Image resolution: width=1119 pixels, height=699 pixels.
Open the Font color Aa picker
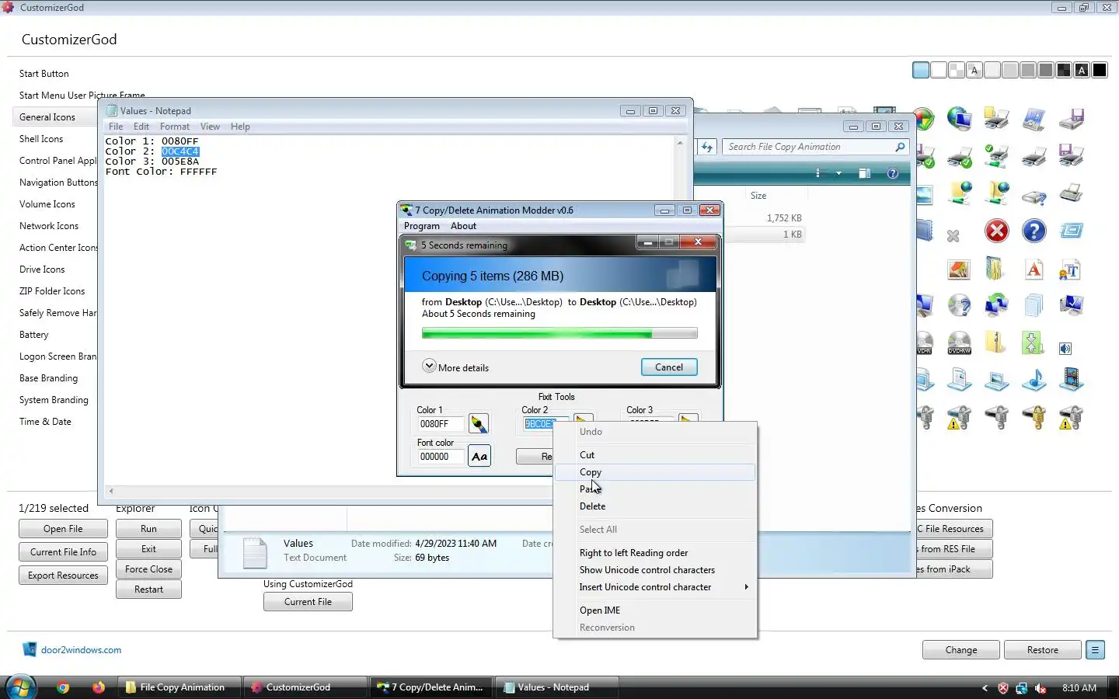coord(479,456)
